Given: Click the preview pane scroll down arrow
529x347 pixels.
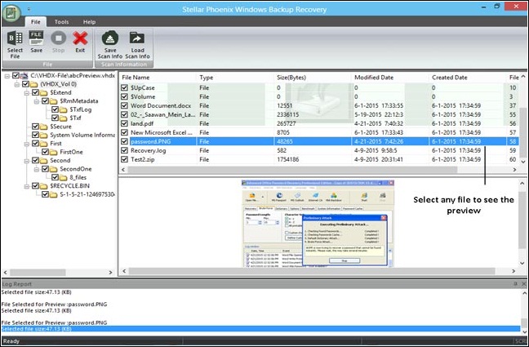Looking at the screenshot, I should [x=522, y=263].
